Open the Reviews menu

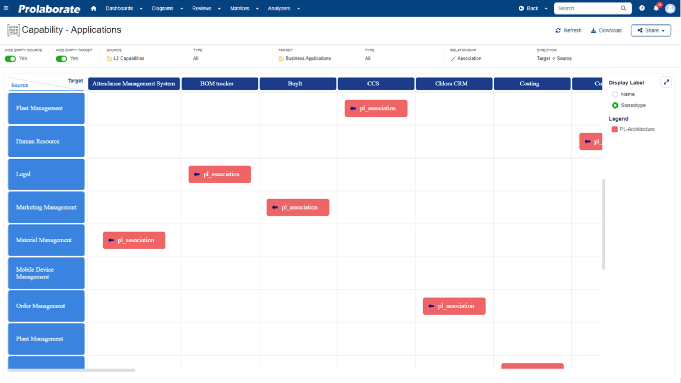pos(201,8)
